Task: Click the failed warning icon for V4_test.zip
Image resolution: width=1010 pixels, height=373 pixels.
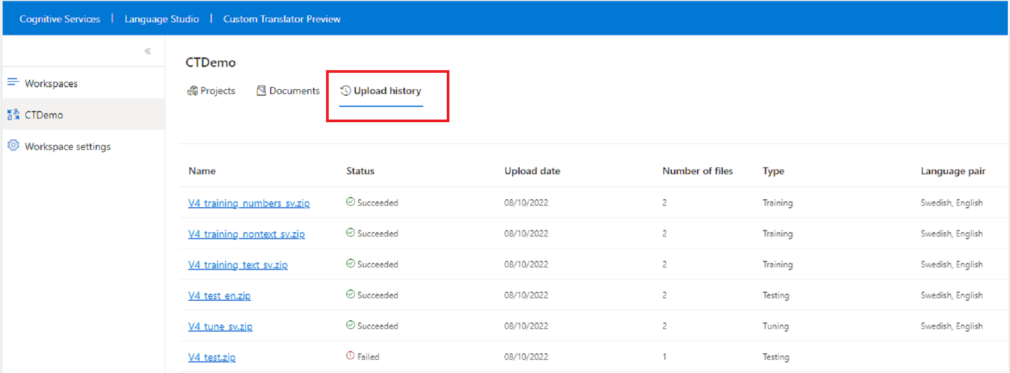Action: [x=350, y=356]
